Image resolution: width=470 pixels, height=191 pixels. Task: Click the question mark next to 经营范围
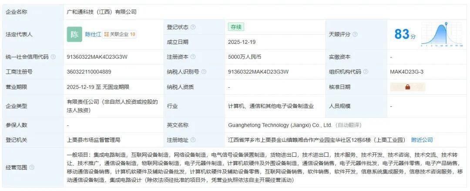click(x=32, y=167)
